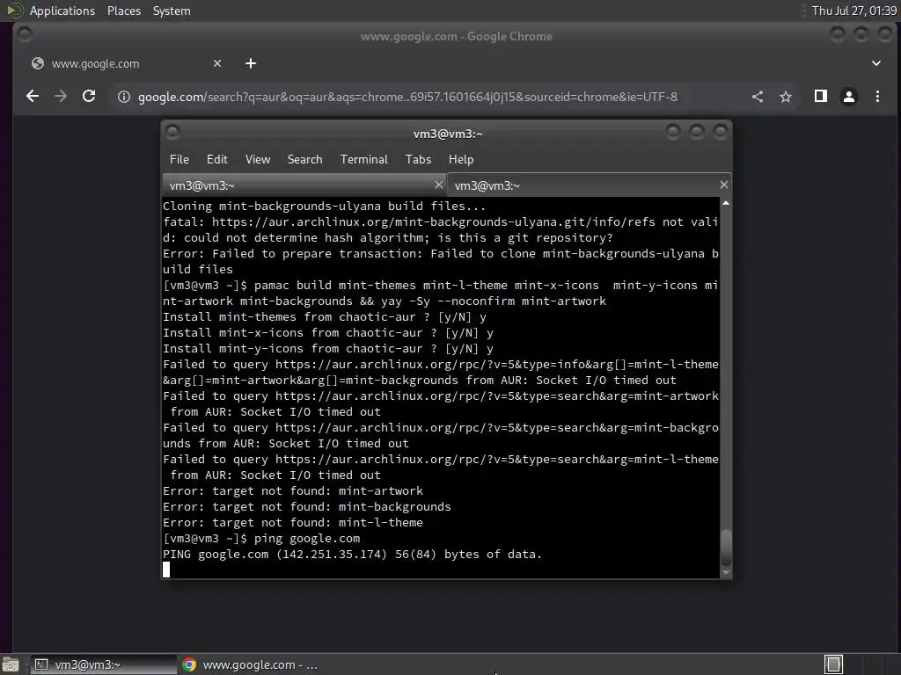Select www.google.com Chrome taskbar button
Viewport: 901px width, 675px height.
click(251, 664)
